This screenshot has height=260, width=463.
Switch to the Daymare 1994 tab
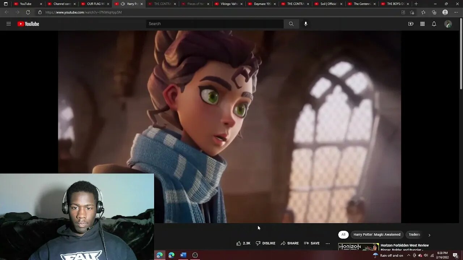pyautogui.click(x=261, y=4)
